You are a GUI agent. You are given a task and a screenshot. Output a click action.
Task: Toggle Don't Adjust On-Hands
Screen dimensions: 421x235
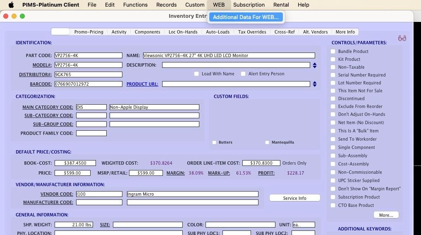333,114
